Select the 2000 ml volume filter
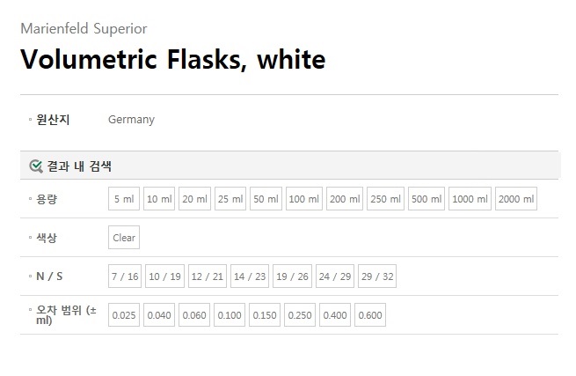The width and height of the screenshot is (576, 376). point(516,199)
